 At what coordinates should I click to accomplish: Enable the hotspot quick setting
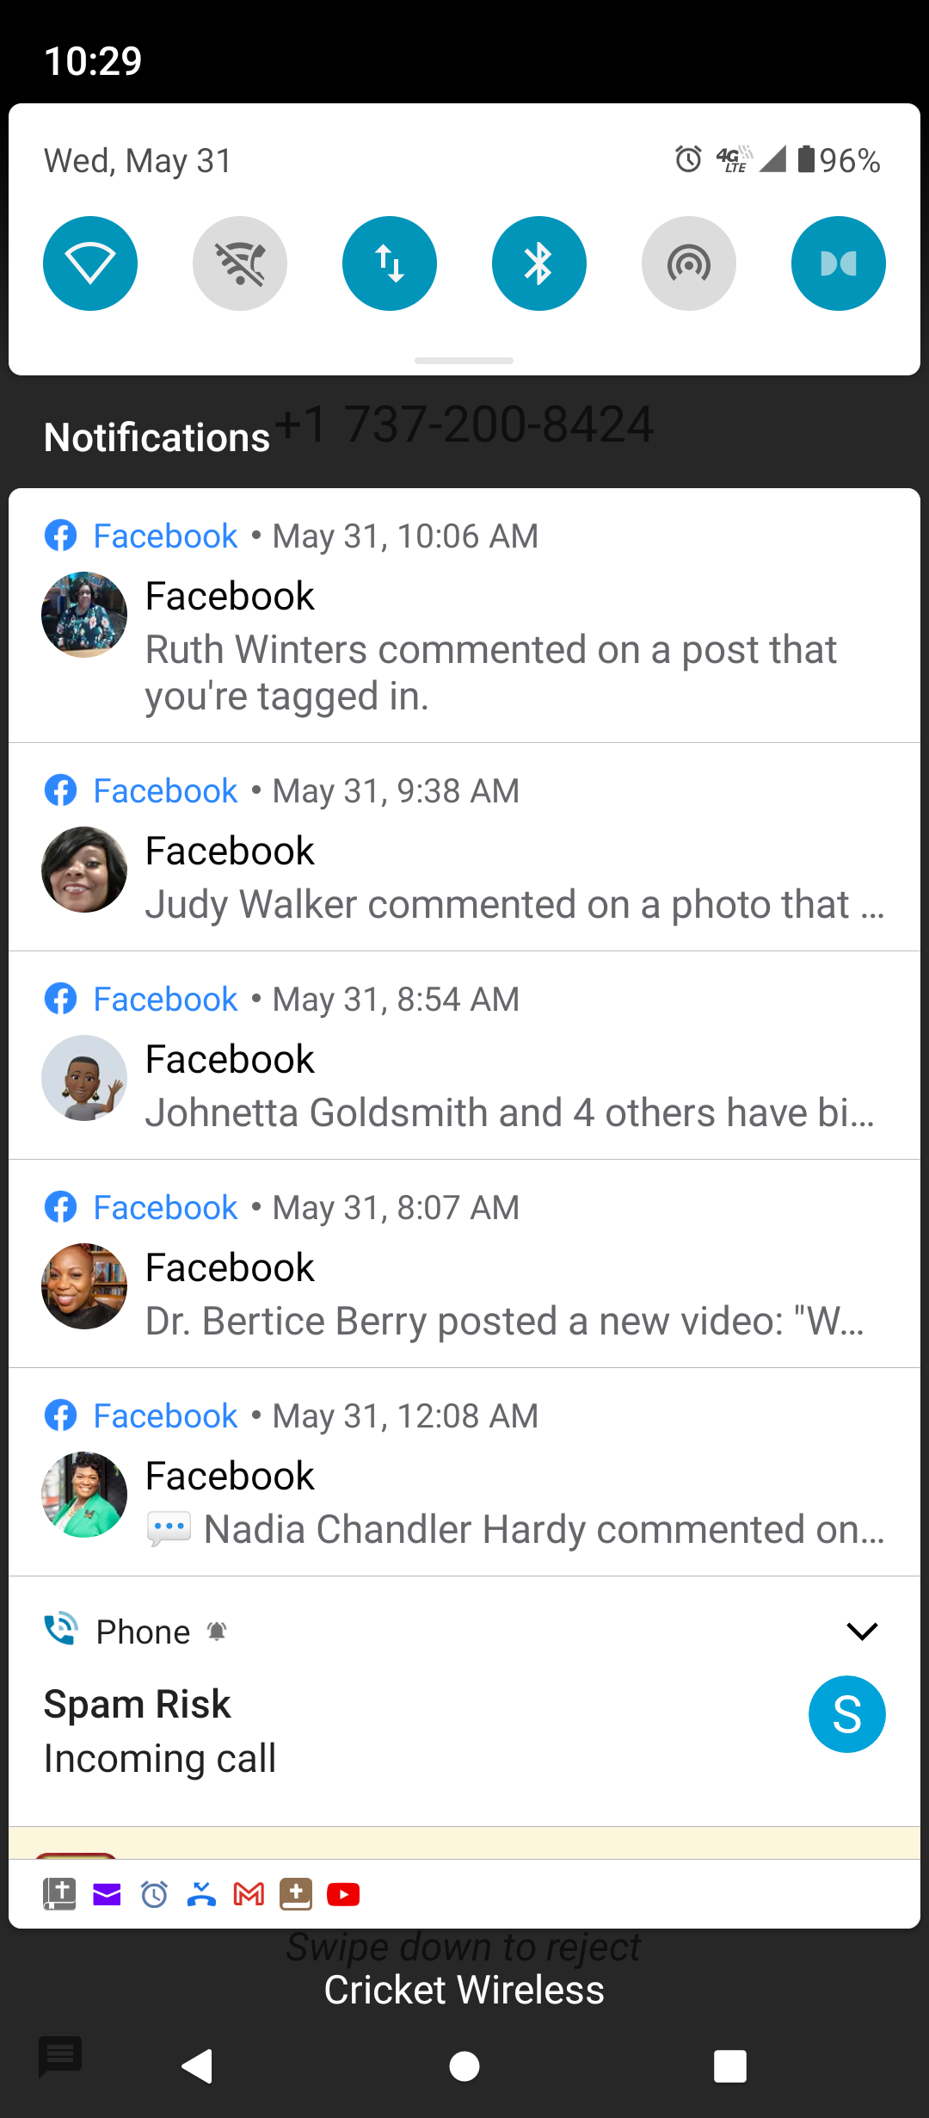689,263
